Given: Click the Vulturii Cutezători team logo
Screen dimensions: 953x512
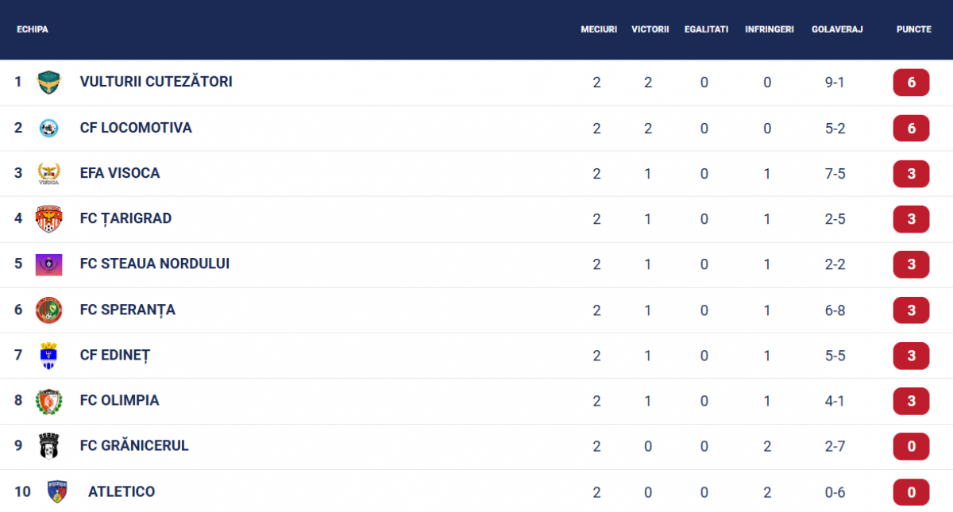Looking at the screenshot, I should [x=49, y=82].
